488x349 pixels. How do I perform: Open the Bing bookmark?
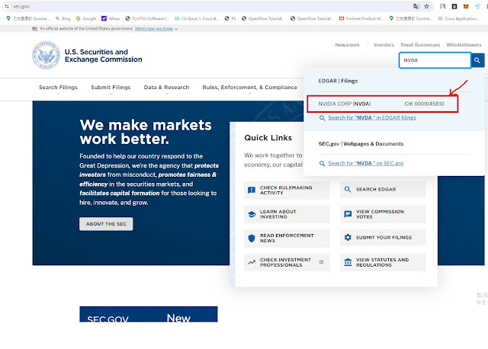pyautogui.click(x=63, y=18)
